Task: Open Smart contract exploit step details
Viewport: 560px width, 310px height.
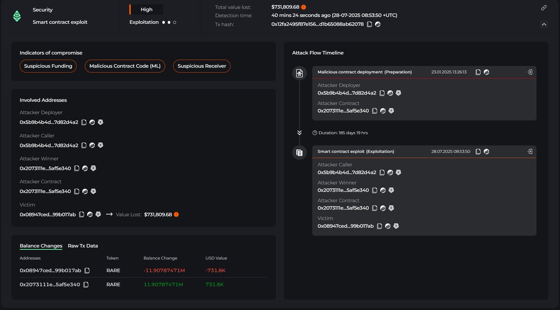Action: click(530, 152)
